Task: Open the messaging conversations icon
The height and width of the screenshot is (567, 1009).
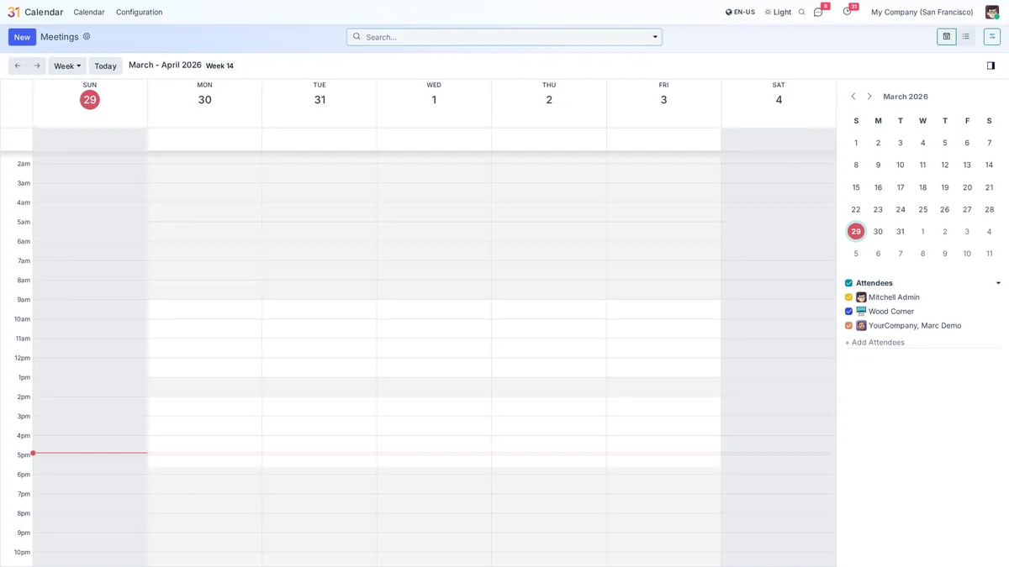Action: click(818, 12)
